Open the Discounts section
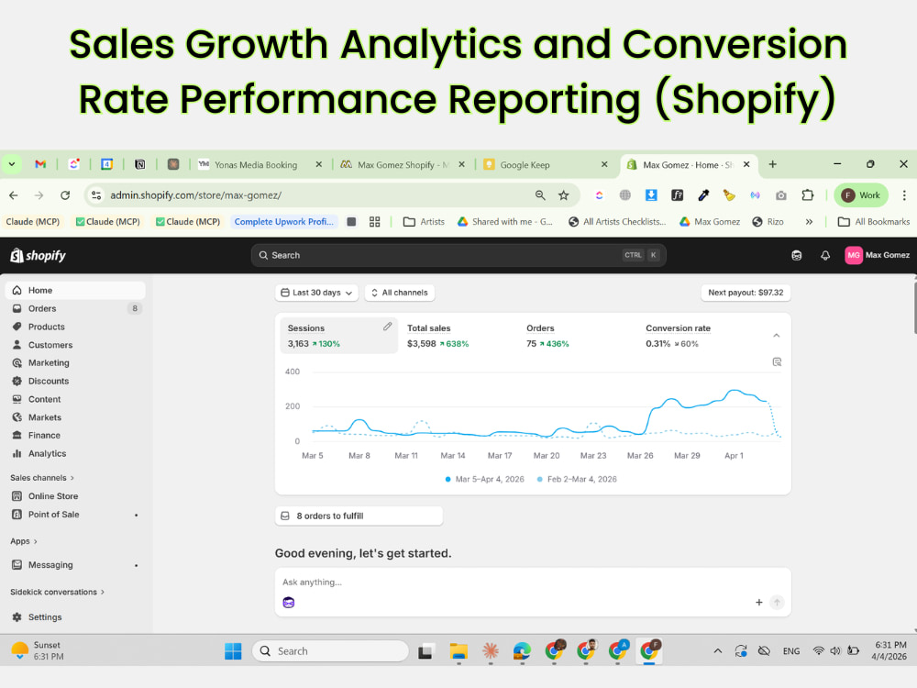 75,381
